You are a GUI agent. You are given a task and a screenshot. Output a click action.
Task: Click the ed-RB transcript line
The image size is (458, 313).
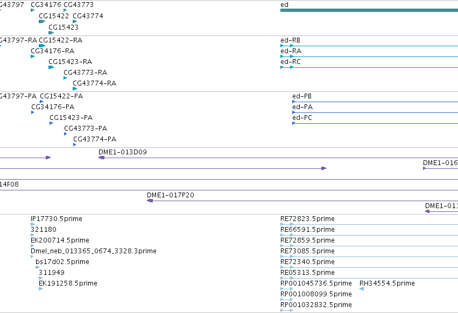(x=369, y=46)
